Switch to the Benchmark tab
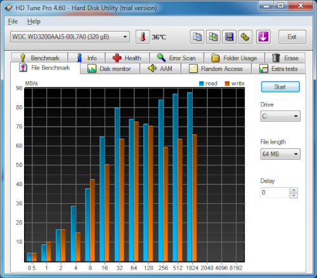 40,58
